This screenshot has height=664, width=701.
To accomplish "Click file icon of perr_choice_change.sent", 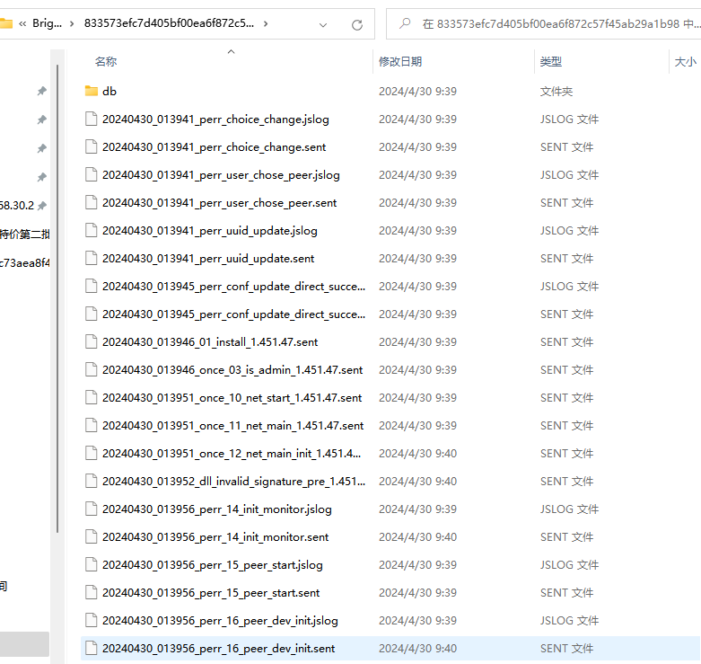I will tap(92, 146).
